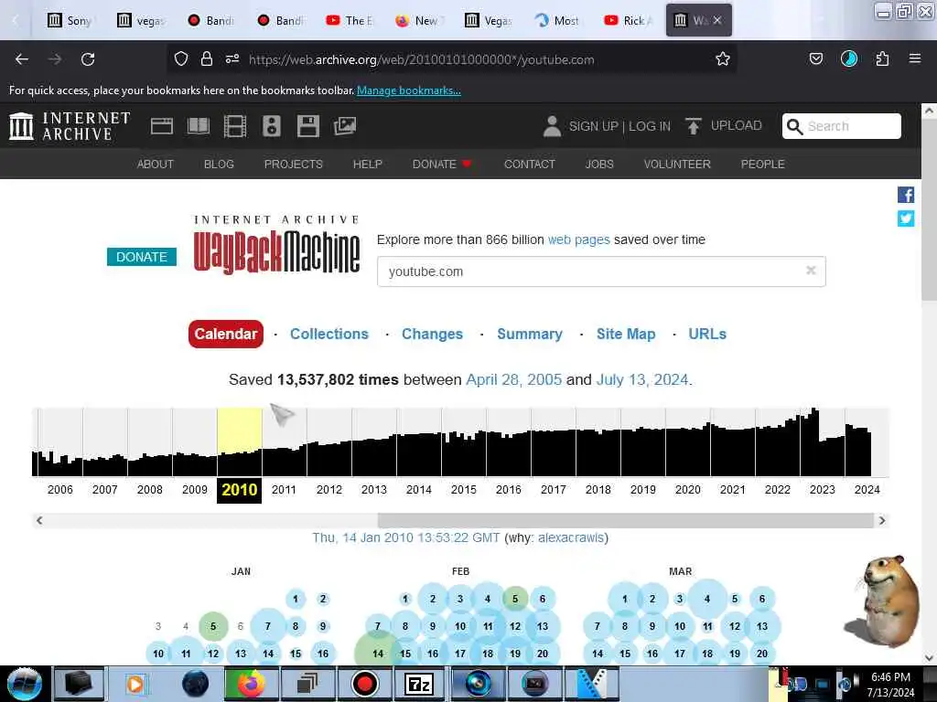Click the Internet Archive logo

tap(70, 126)
